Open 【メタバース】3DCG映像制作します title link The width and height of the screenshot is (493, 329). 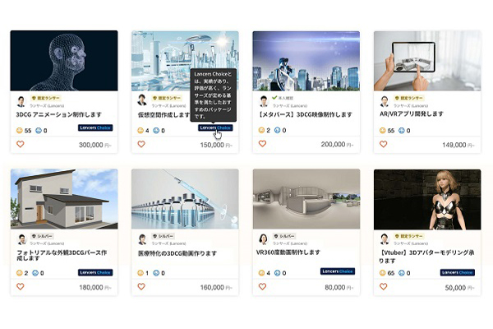tap(305, 114)
